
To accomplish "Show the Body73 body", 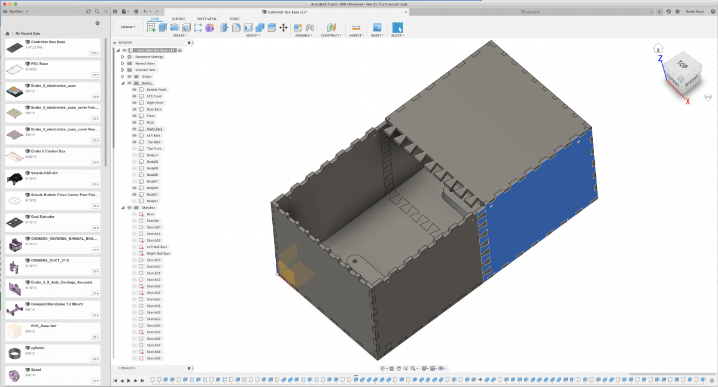I will tap(135, 155).
